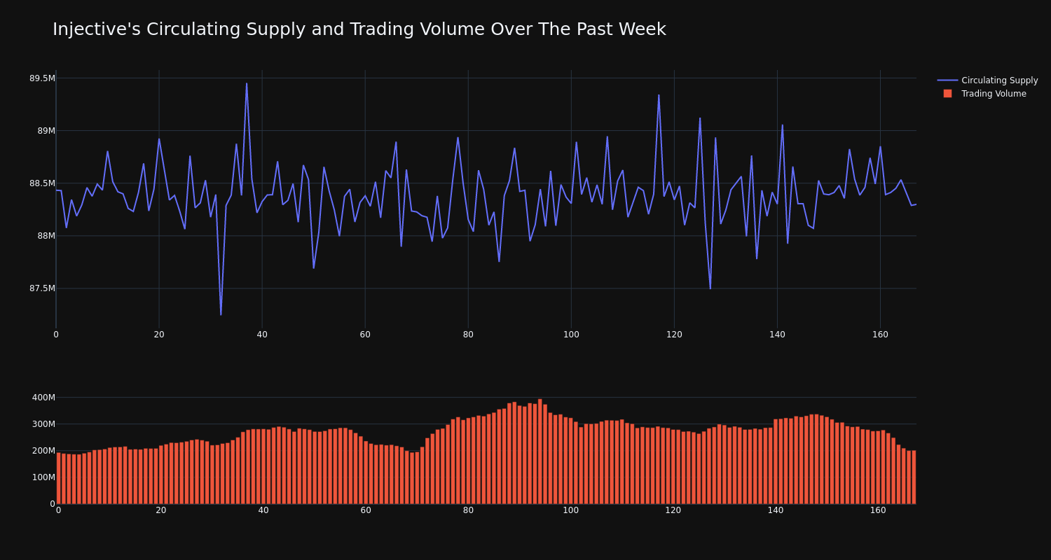
Task: Click the highest supply peak near 37
Action: (x=247, y=84)
